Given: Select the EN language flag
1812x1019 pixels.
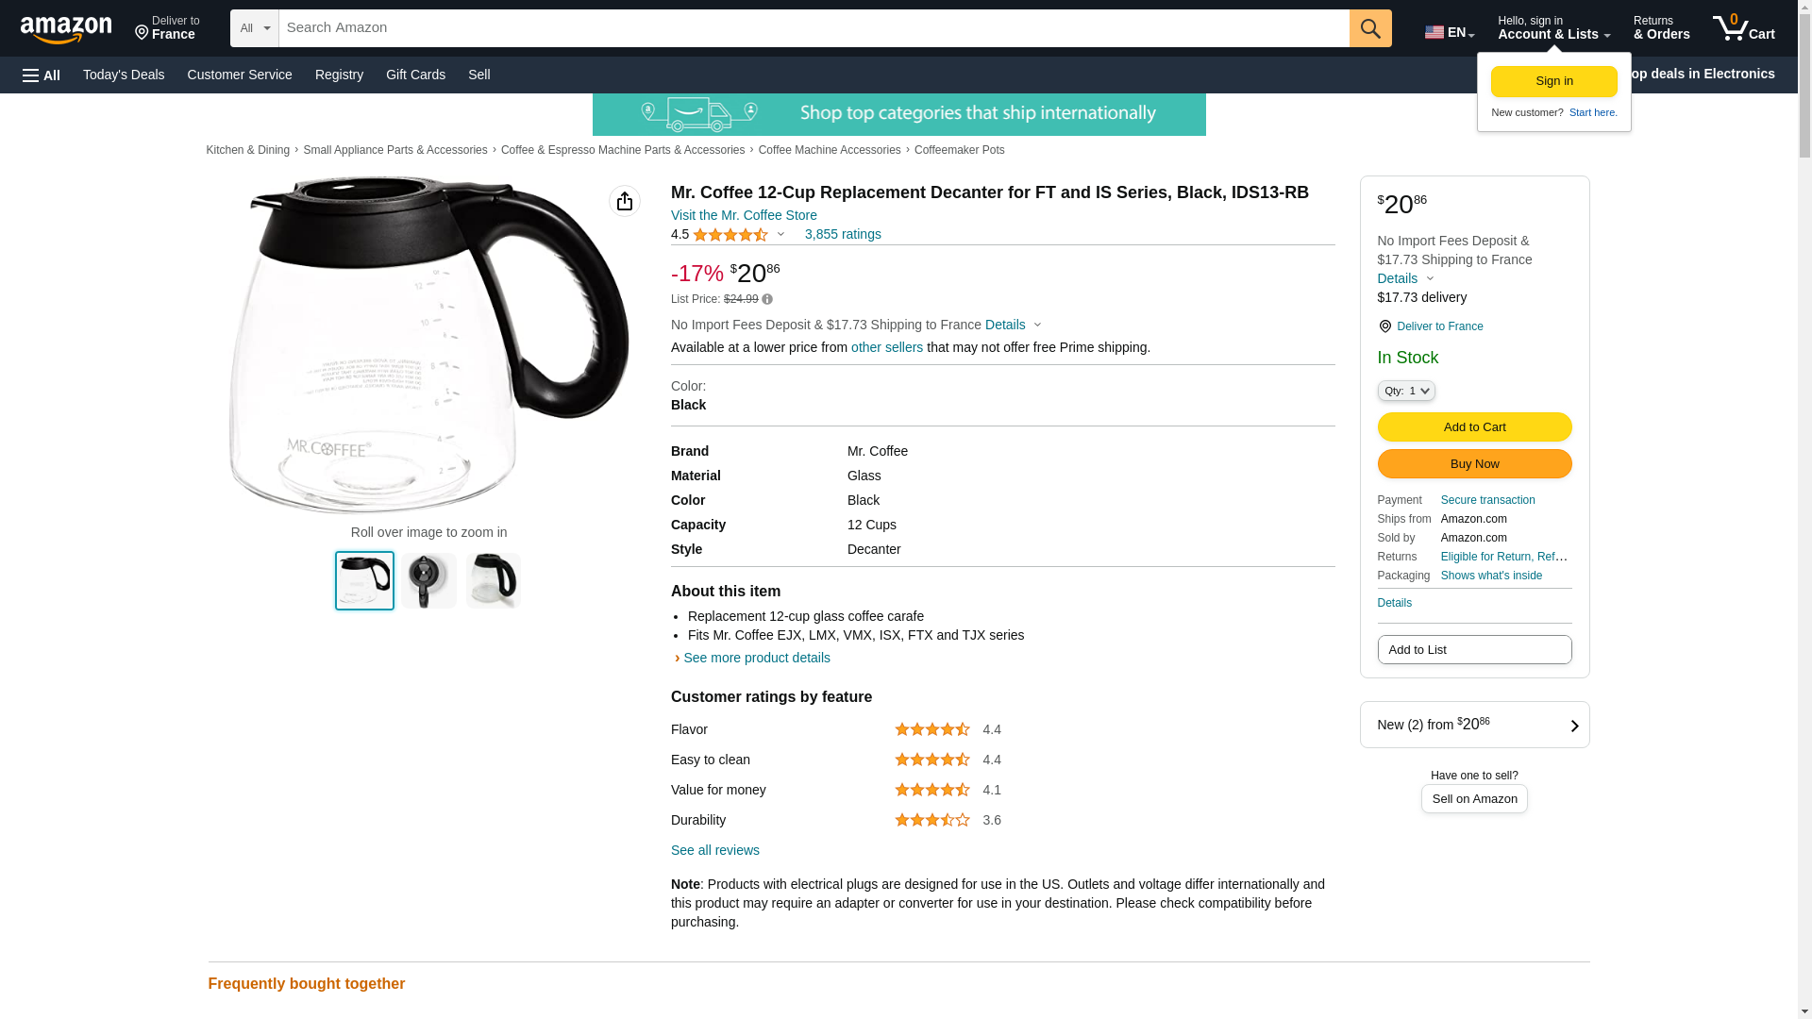Looking at the screenshot, I should point(1449,32).
